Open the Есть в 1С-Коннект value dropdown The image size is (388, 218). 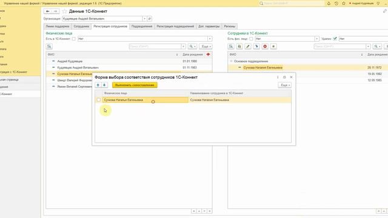[x=210, y=39]
